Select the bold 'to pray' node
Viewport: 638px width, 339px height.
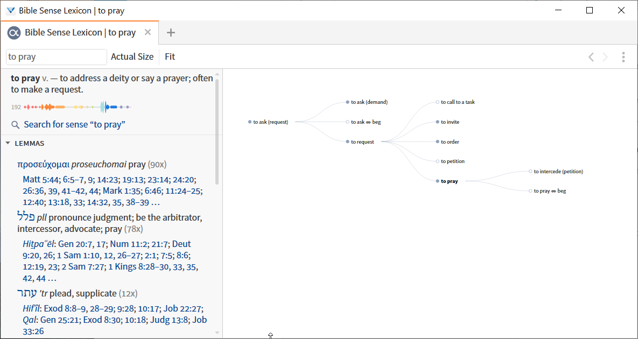point(449,181)
